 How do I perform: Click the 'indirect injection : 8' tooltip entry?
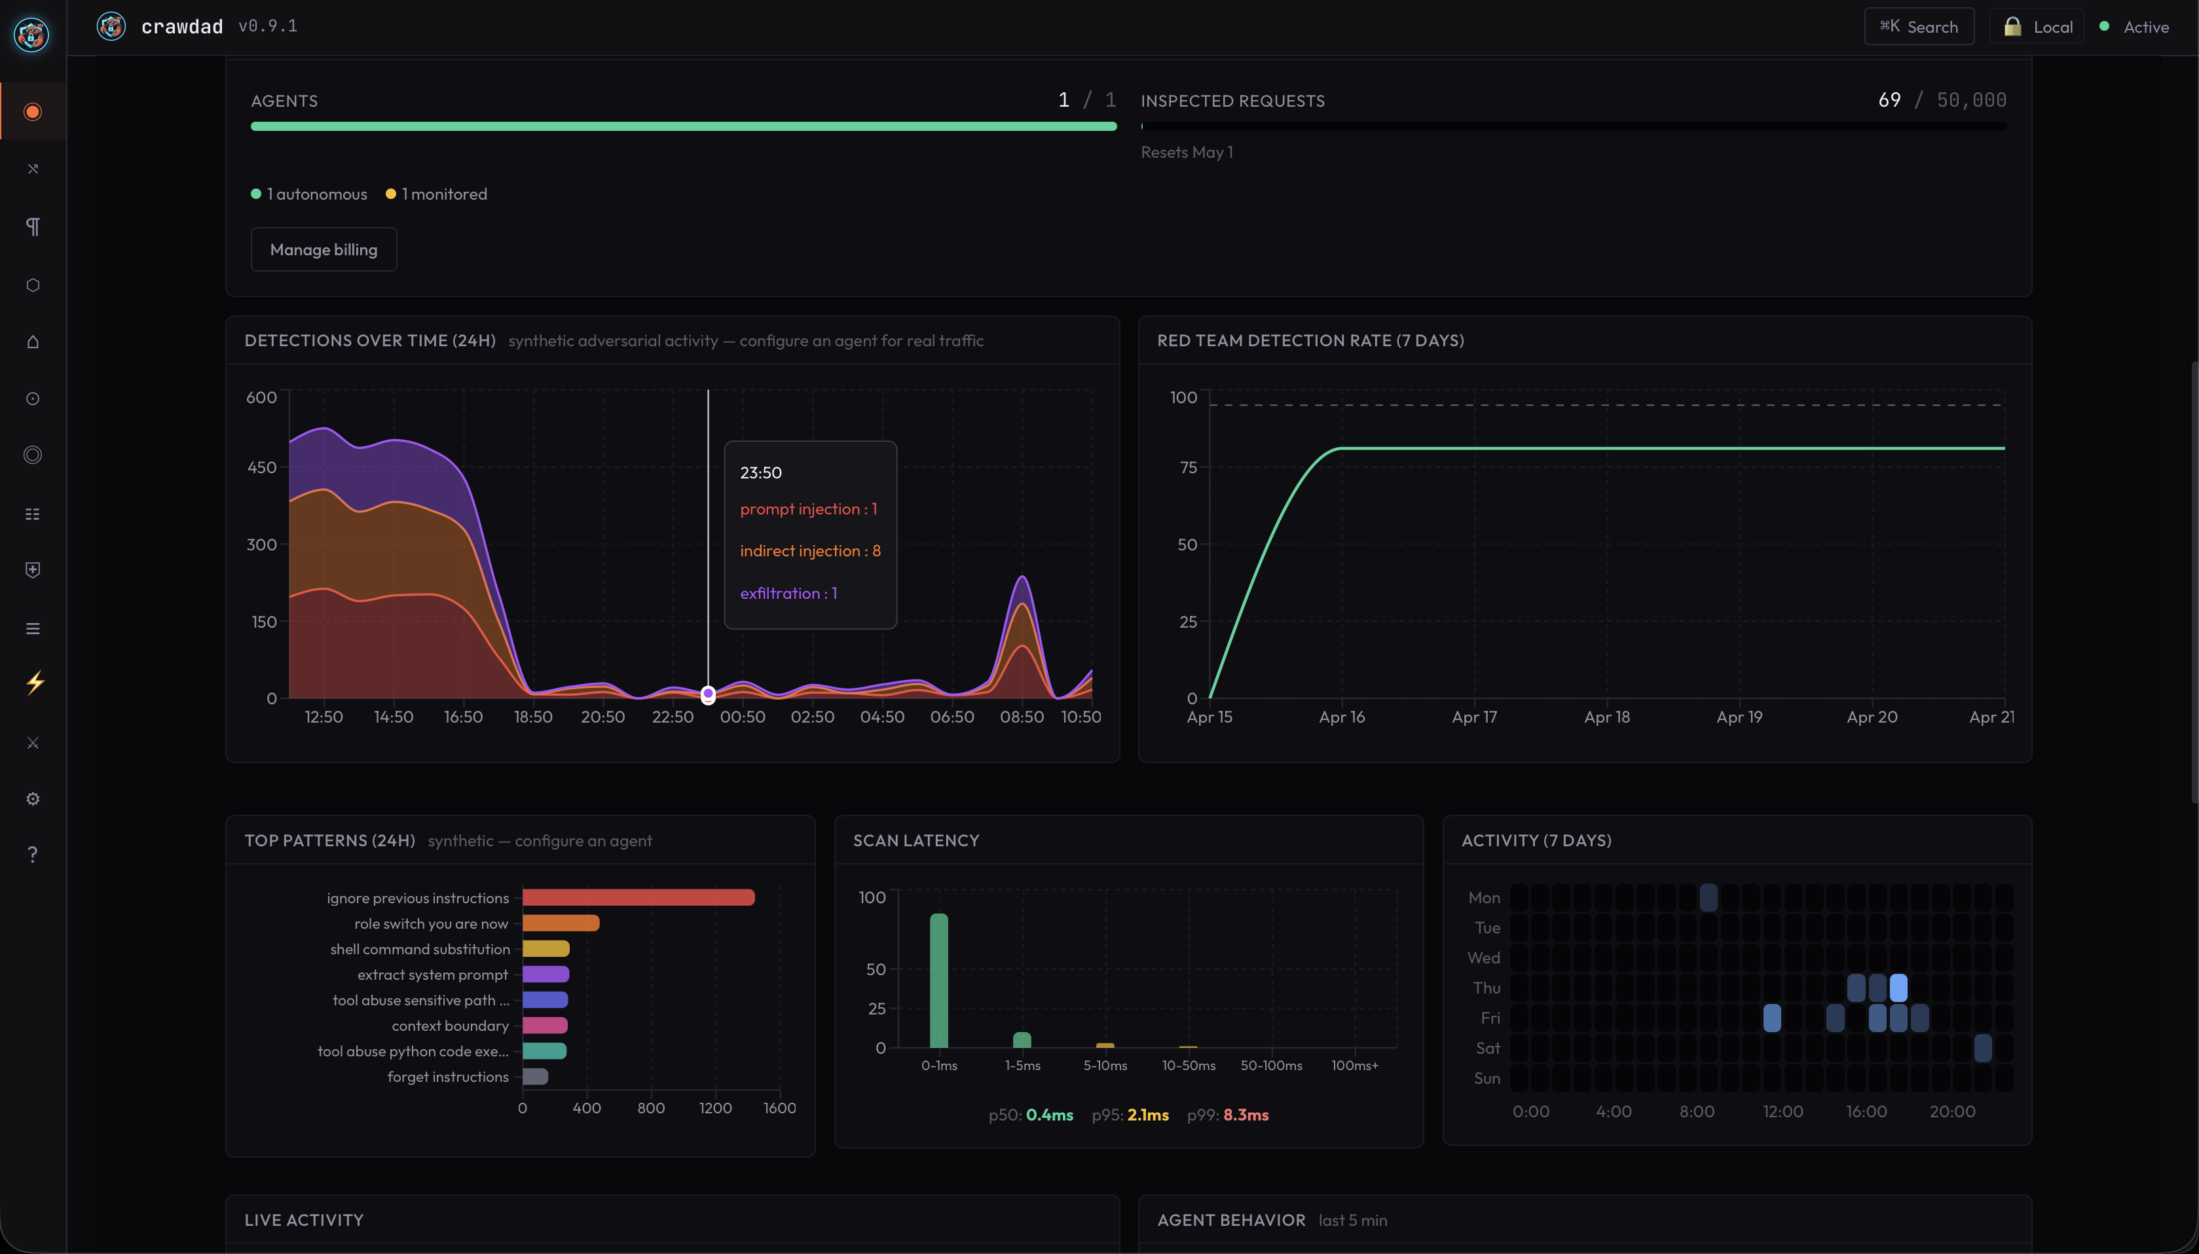(810, 550)
